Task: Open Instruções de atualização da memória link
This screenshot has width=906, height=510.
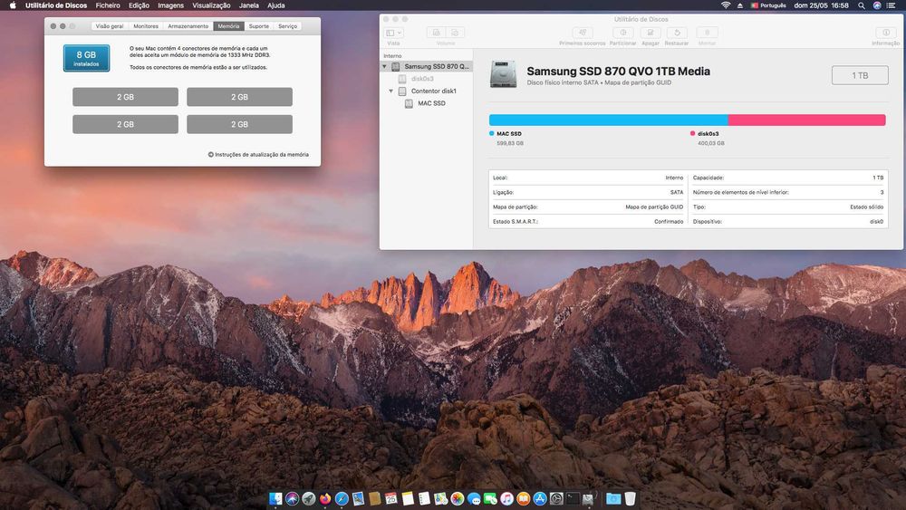Action: click(x=258, y=155)
